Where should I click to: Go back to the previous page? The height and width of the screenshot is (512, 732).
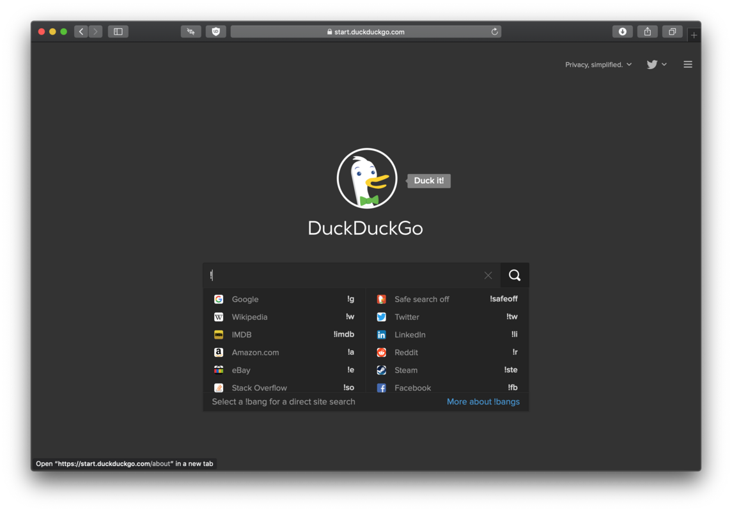click(81, 32)
